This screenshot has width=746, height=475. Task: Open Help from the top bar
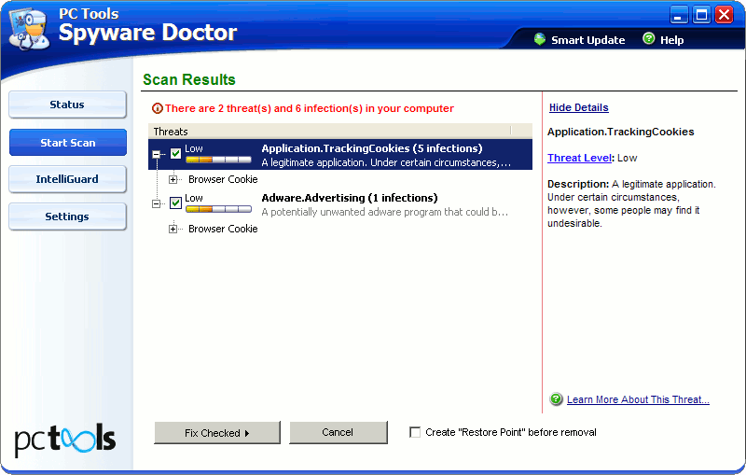tap(671, 40)
